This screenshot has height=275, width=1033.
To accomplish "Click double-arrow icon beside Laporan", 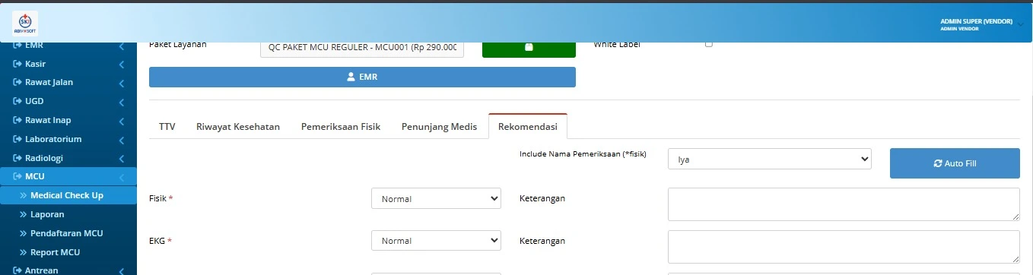I will coord(24,214).
